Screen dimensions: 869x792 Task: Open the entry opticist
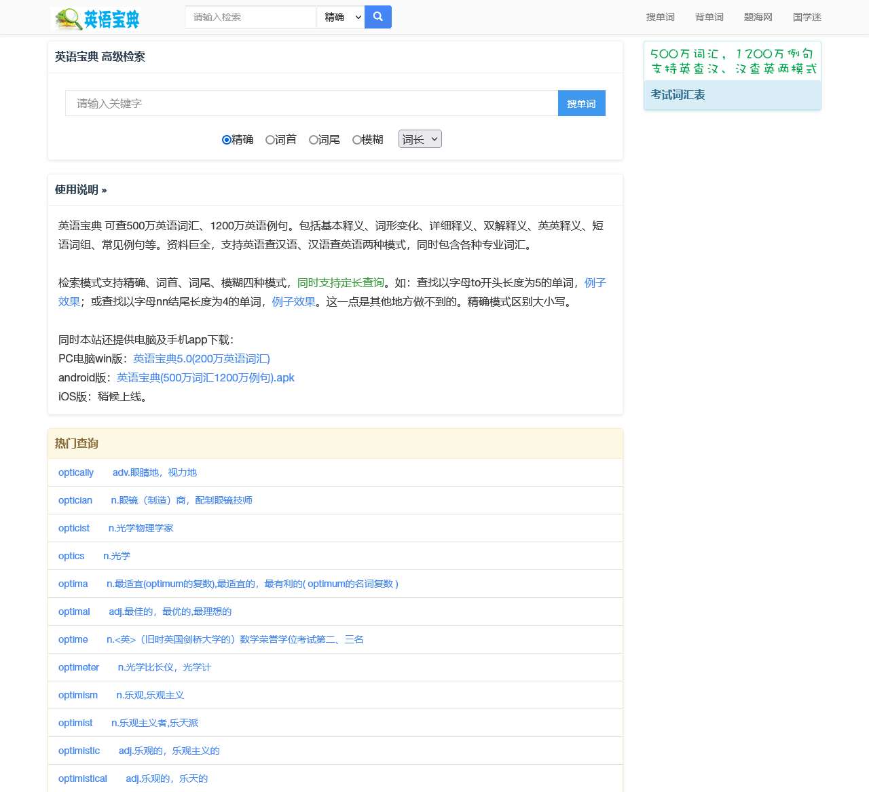point(74,528)
